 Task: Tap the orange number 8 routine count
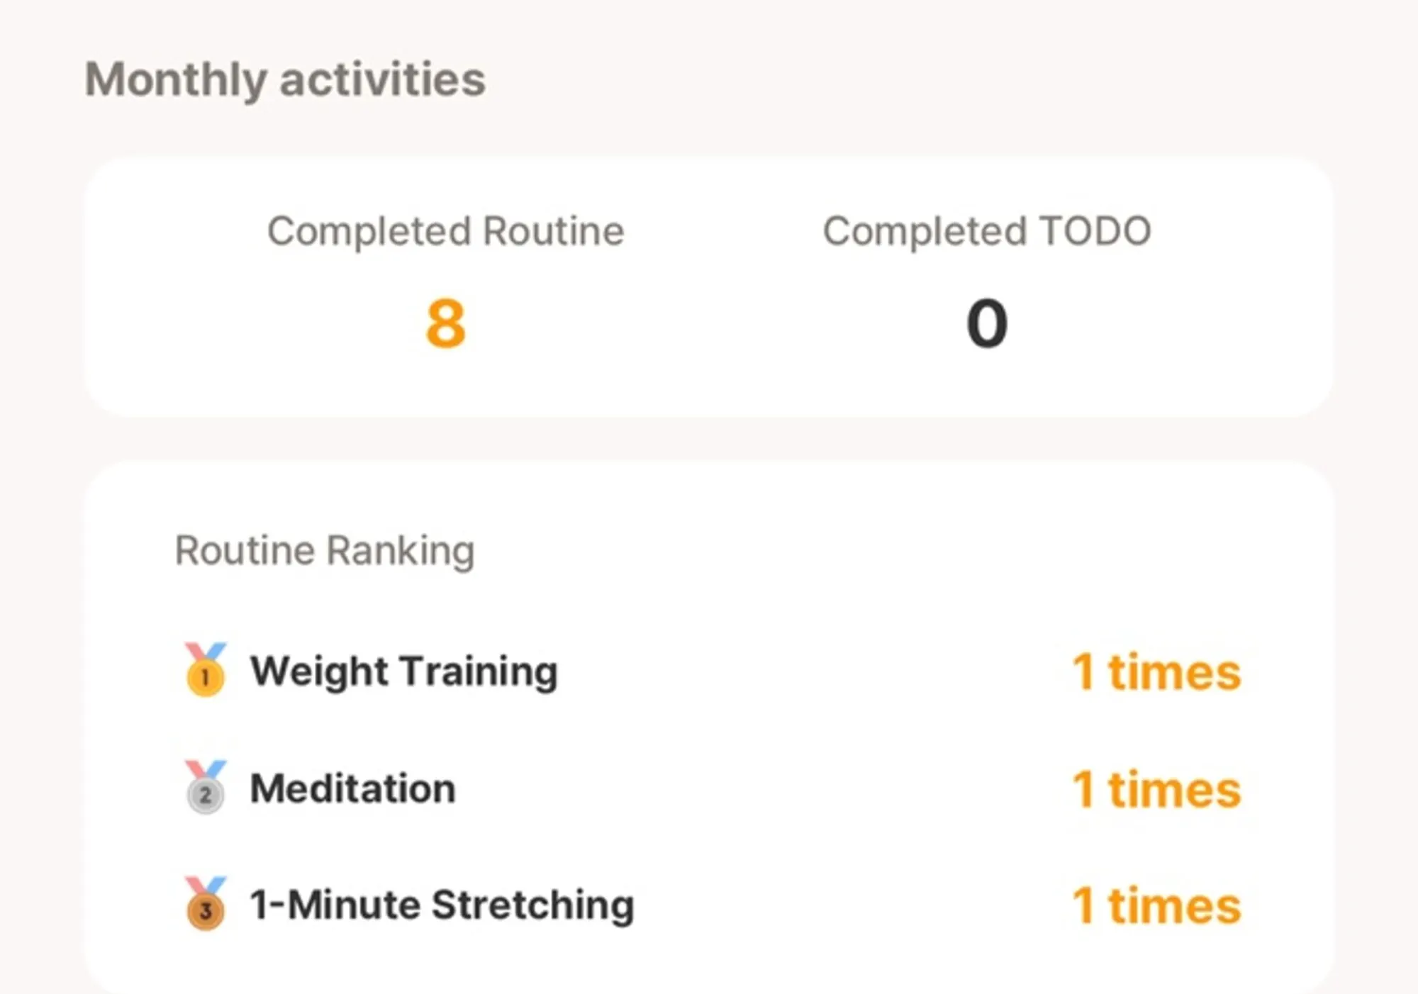pos(445,324)
